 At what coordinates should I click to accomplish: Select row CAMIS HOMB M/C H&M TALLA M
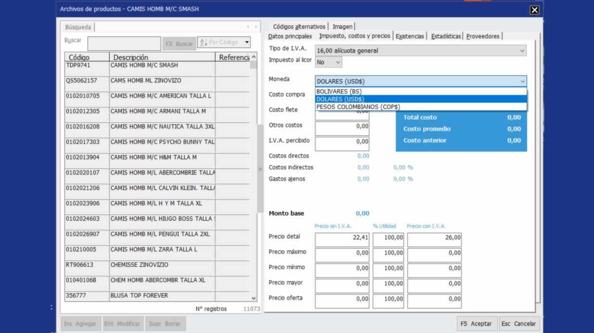(x=157, y=161)
